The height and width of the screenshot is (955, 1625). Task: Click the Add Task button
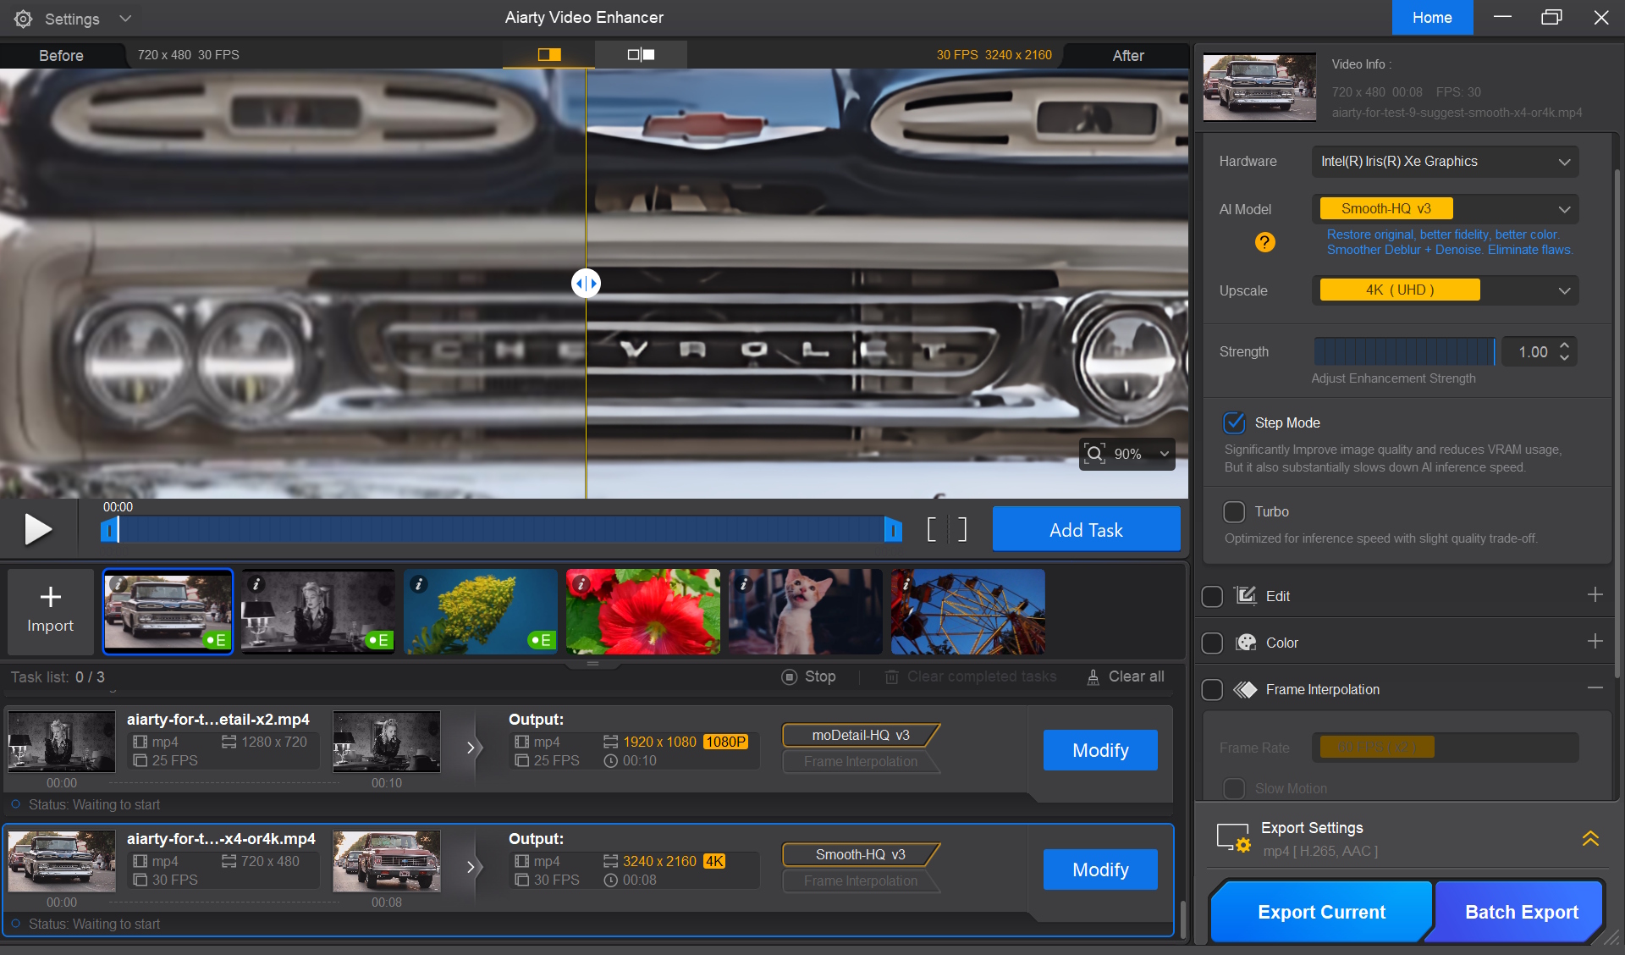(x=1086, y=530)
